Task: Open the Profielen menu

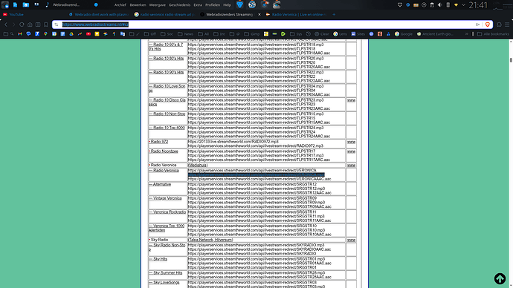Action: (213, 5)
